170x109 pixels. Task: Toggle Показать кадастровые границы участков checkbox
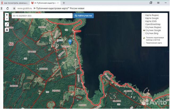pos(144,38)
